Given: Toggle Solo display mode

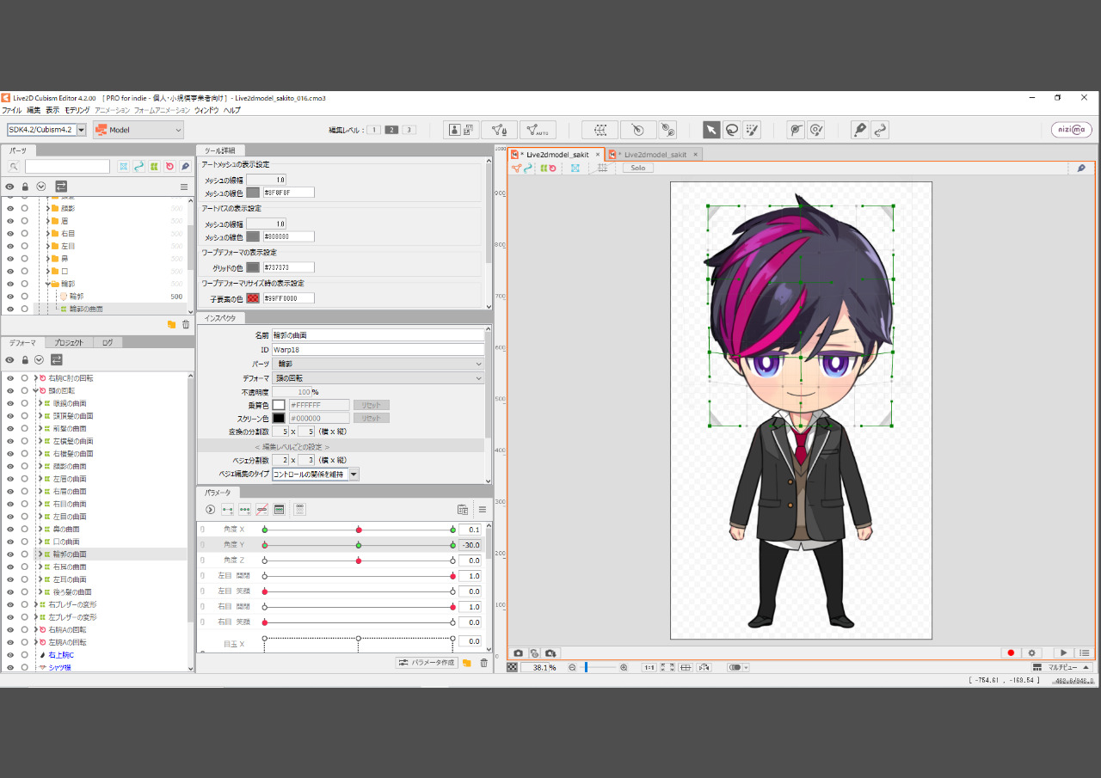Looking at the screenshot, I should click(x=638, y=168).
